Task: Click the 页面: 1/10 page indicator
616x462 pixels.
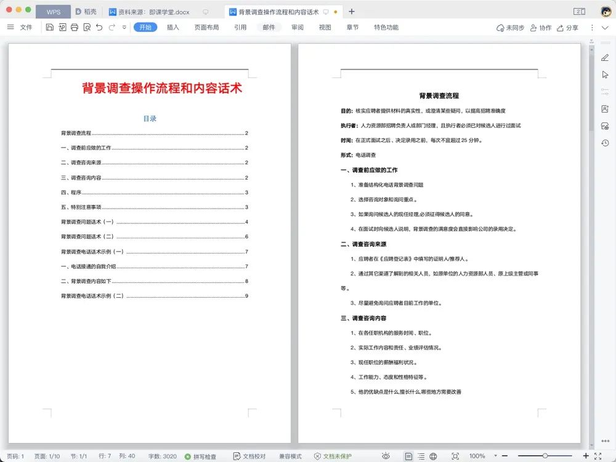Action: click(47, 456)
